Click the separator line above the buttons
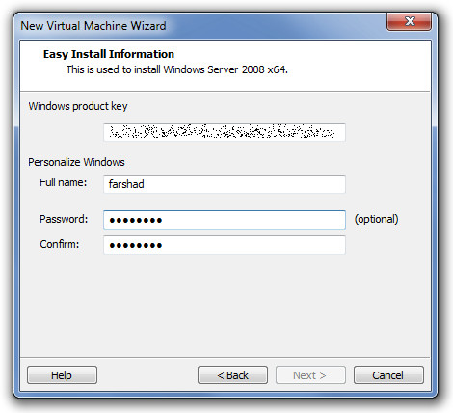The image size is (453, 413). (225, 357)
